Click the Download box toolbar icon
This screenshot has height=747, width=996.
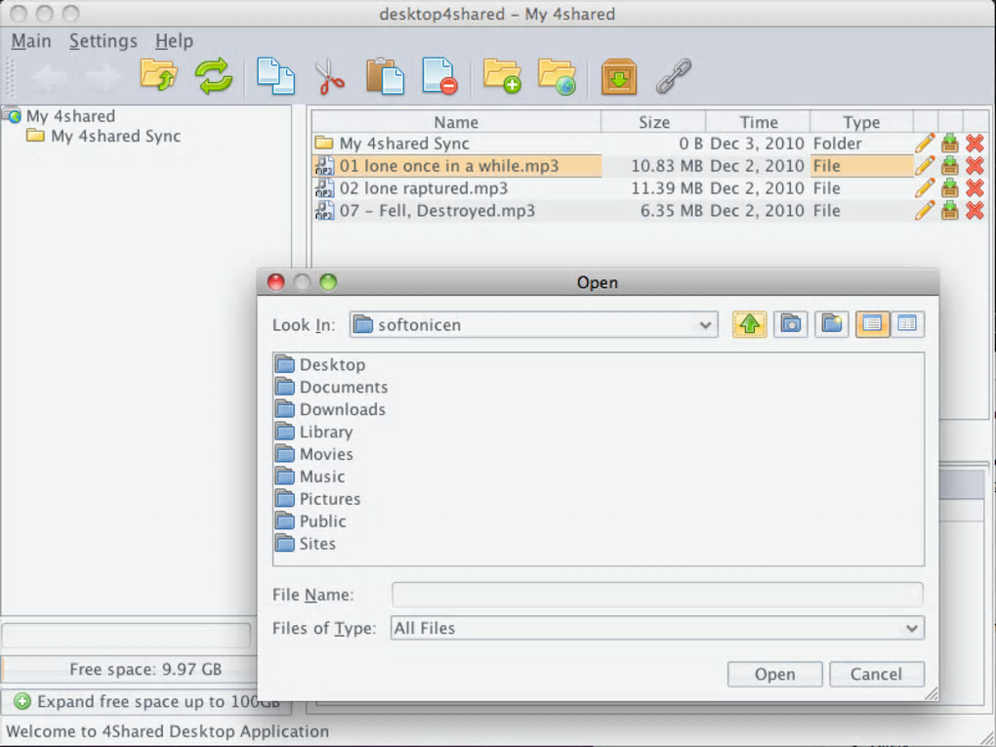point(619,76)
